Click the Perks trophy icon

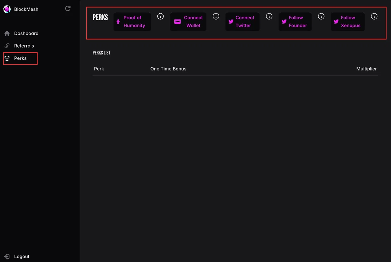click(x=7, y=58)
